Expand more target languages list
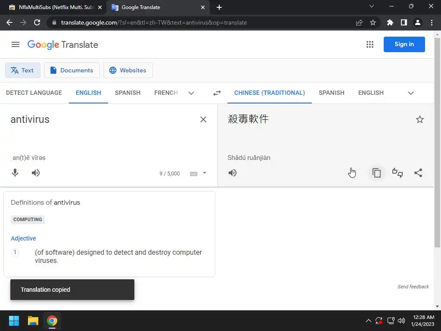The height and width of the screenshot is (331, 441). point(410,93)
